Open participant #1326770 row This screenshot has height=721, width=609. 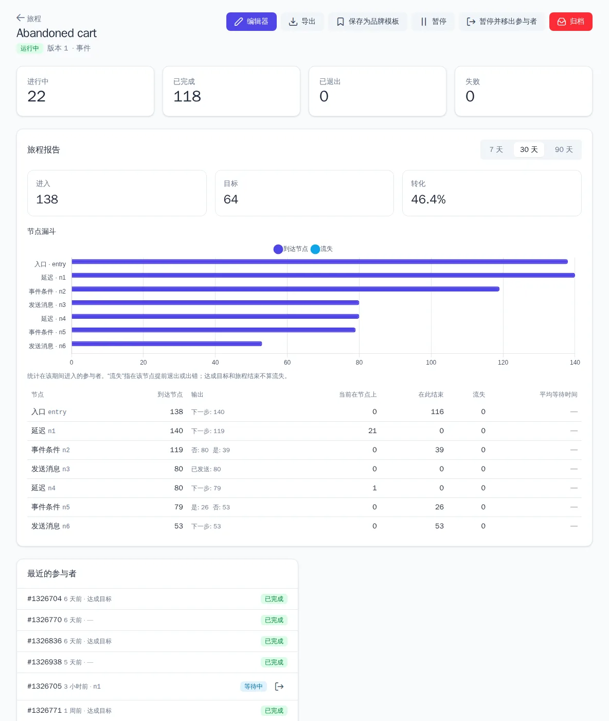tap(157, 620)
